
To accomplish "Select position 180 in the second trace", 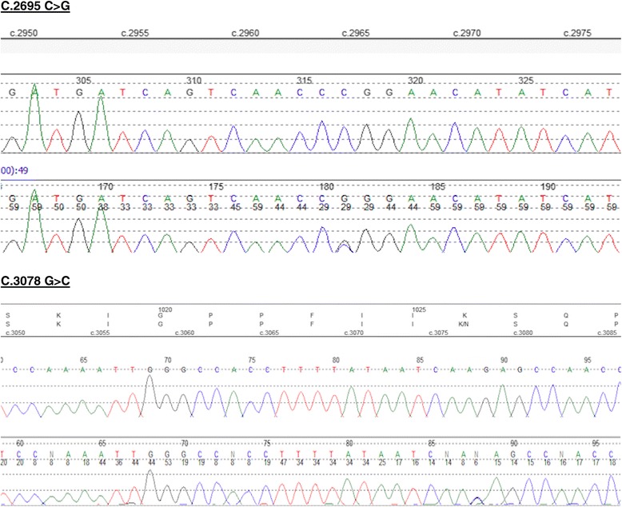I will point(326,186).
